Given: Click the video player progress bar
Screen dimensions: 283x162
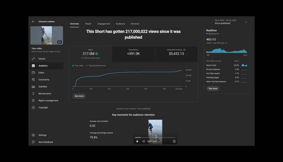Looking at the screenshot, I should (x=155, y=137).
